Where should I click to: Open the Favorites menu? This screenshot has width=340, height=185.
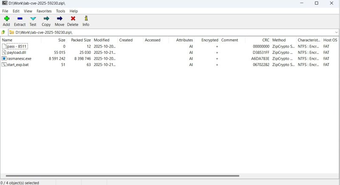click(x=44, y=11)
